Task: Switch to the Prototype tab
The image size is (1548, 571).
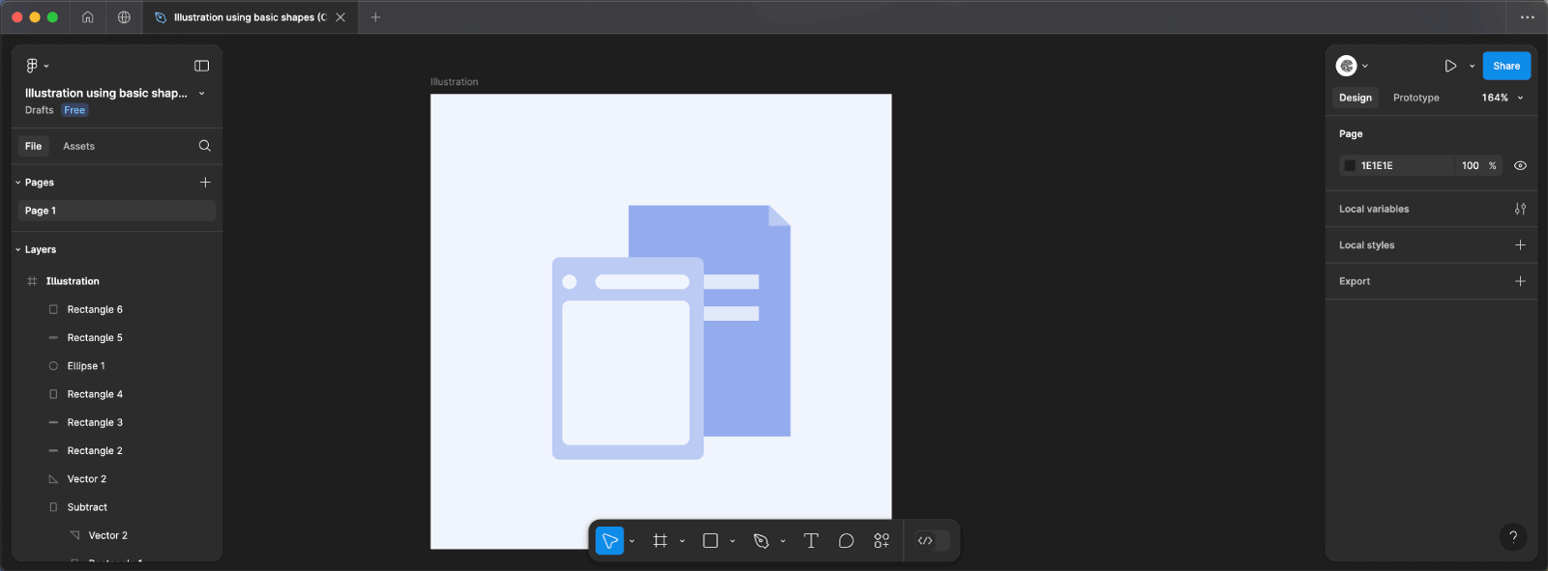Action: pos(1415,98)
